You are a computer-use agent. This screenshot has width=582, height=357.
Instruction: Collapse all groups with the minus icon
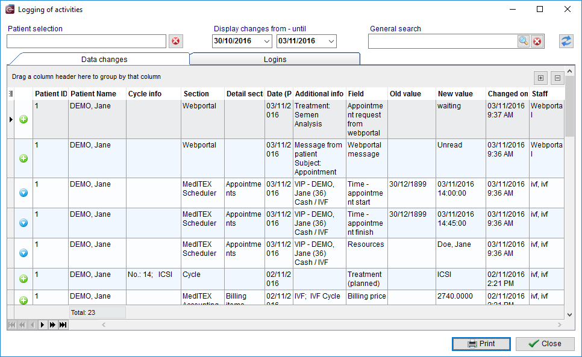click(557, 78)
